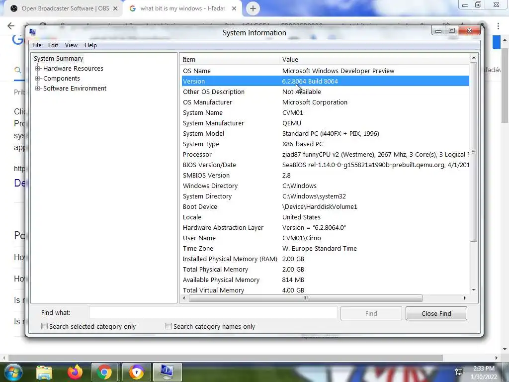Screen dimensions: 509x382
Task: Select System Summary in the tree
Action: point(59,59)
